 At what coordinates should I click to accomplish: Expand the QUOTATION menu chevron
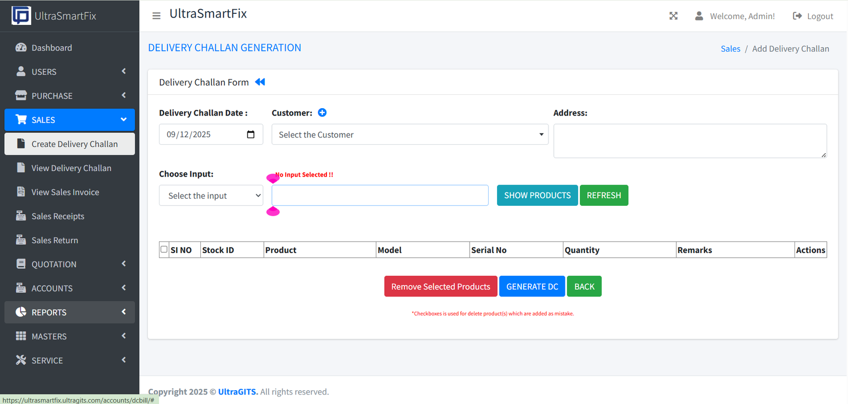tap(124, 264)
